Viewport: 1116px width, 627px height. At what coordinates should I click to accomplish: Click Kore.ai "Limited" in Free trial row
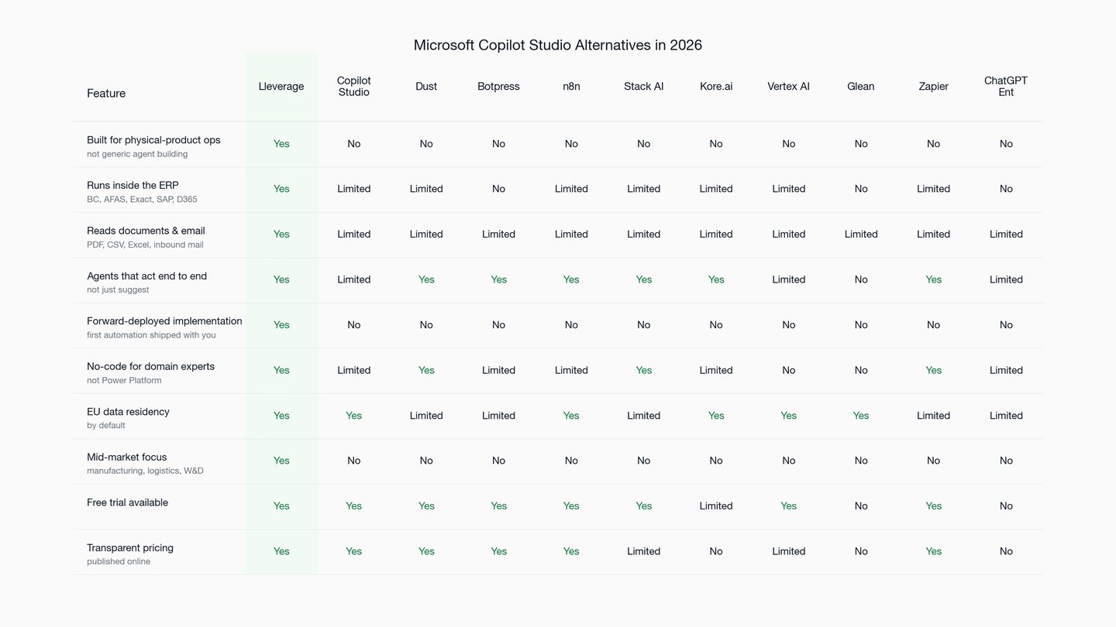(x=716, y=506)
